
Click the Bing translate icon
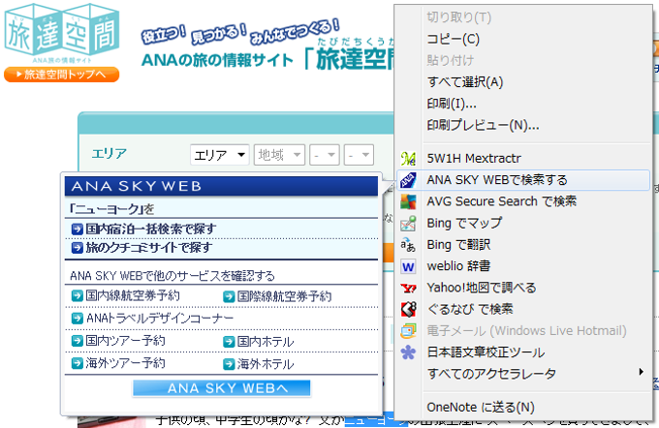(x=408, y=245)
